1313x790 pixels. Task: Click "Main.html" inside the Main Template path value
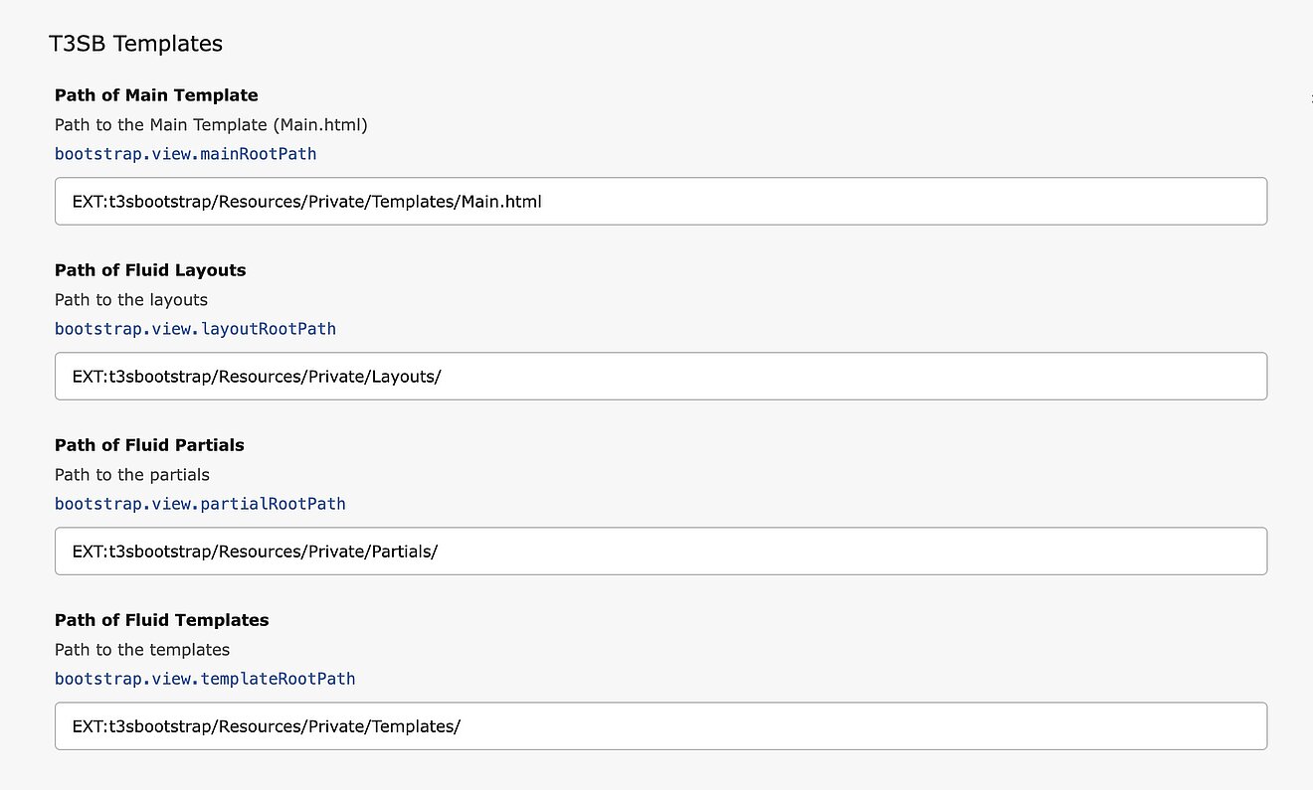501,202
